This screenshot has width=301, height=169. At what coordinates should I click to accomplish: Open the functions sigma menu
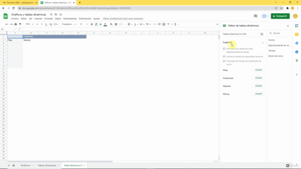point(175,24)
